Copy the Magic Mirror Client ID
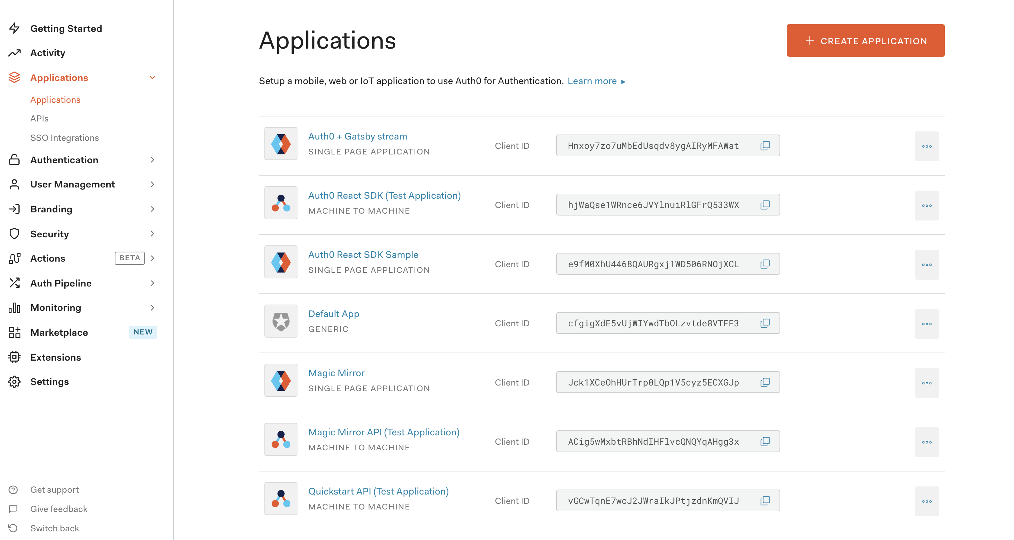The width and height of the screenshot is (1014, 540). point(765,382)
